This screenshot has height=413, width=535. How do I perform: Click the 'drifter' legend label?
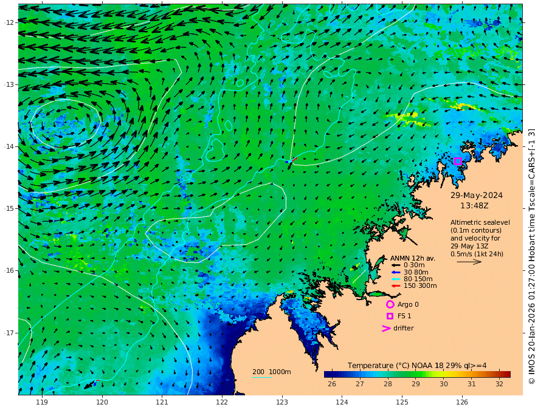[404, 328]
